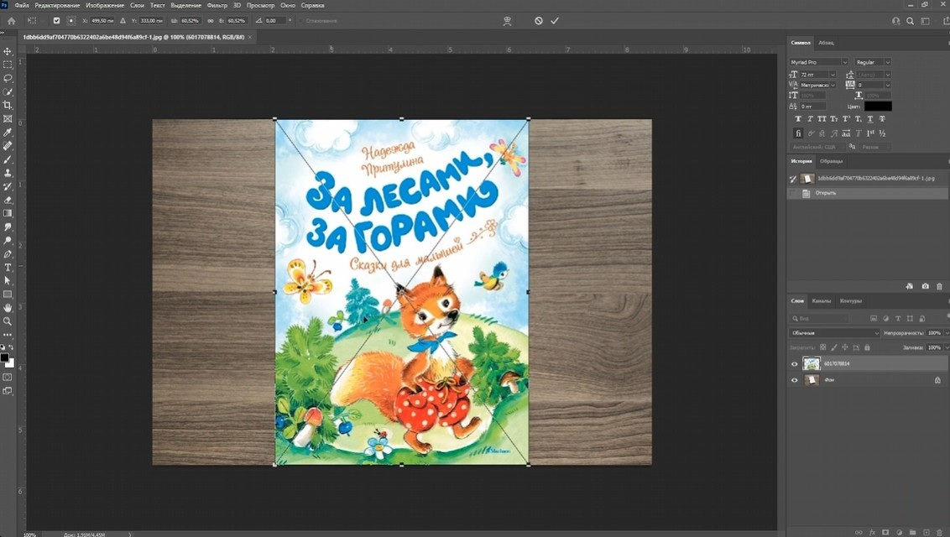
Task: Open the Файл menu
Action: click(22, 5)
